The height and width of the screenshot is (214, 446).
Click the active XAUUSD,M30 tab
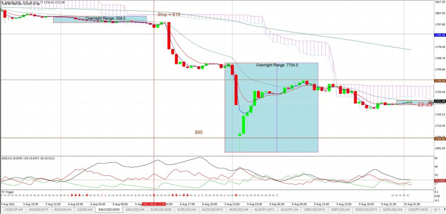[109, 210]
